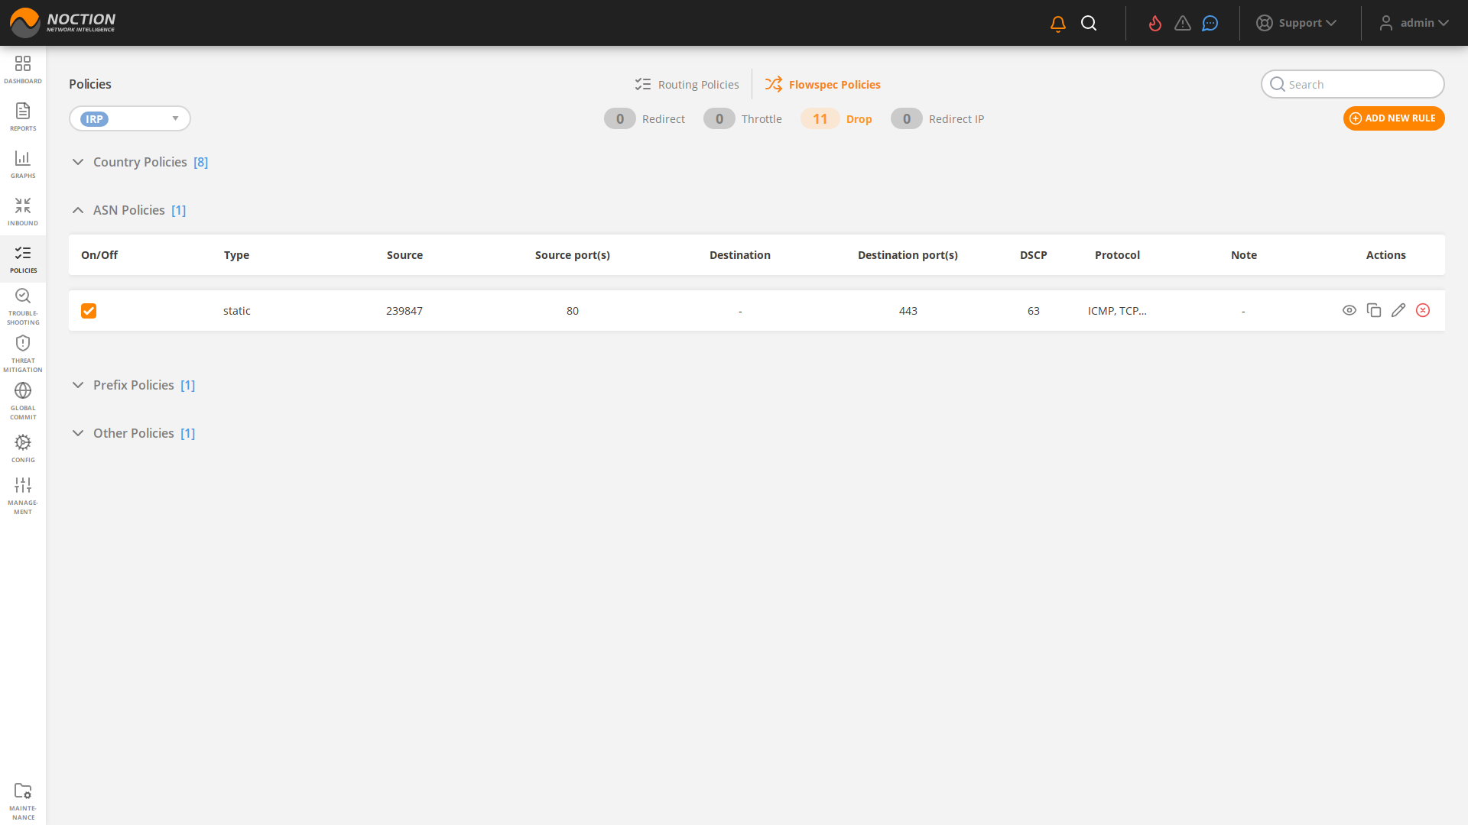Switch to Routing Policies tab
1468x825 pixels.
pyautogui.click(x=687, y=85)
